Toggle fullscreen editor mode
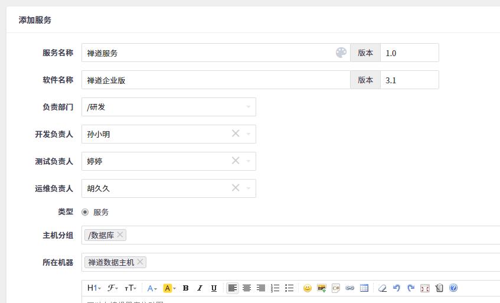 425,288
